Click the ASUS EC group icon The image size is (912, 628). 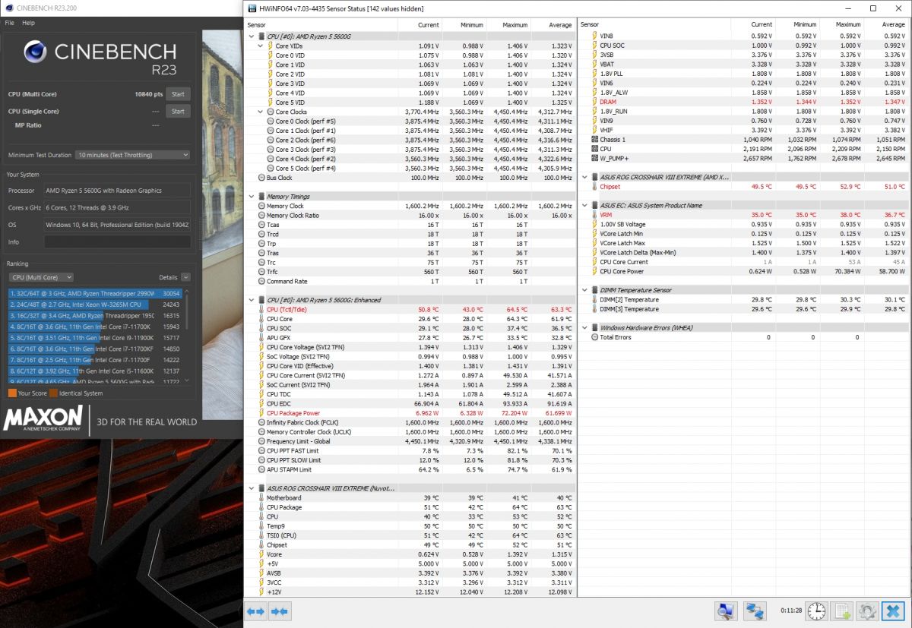594,206
